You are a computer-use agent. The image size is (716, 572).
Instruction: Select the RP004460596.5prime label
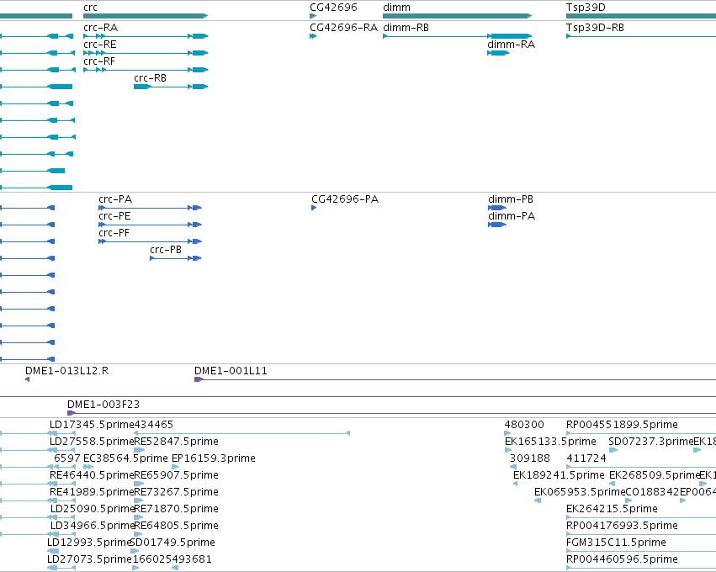[622, 559]
